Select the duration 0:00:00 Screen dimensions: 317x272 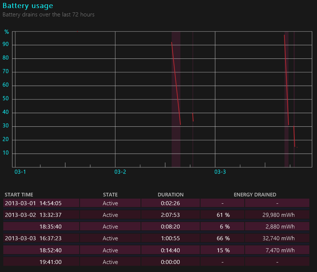coord(170,262)
